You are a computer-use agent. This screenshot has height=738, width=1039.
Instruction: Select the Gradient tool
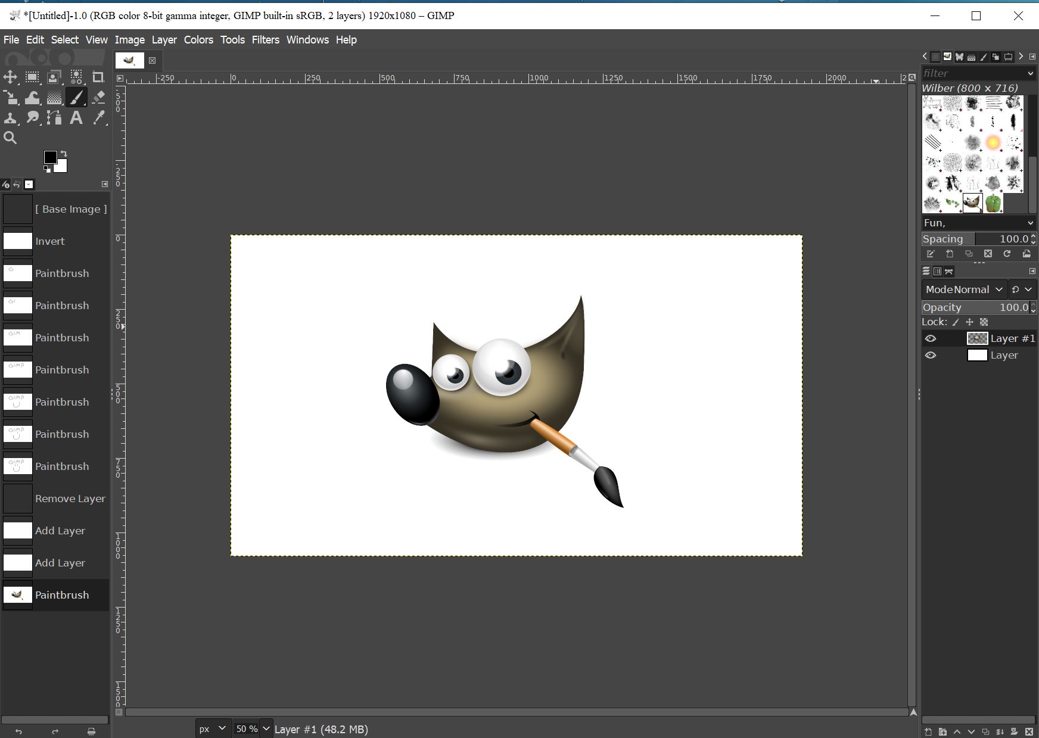tap(54, 97)
